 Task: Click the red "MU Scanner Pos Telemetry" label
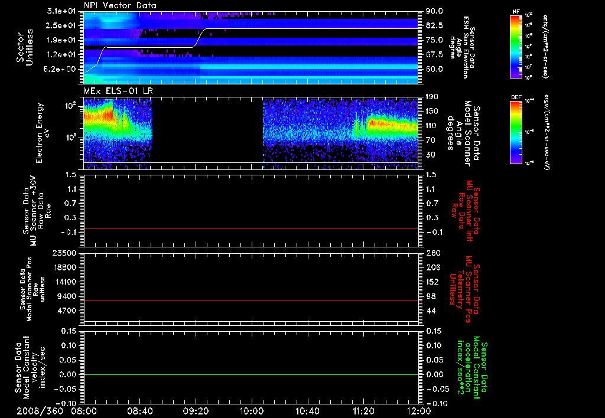point(465,289)
